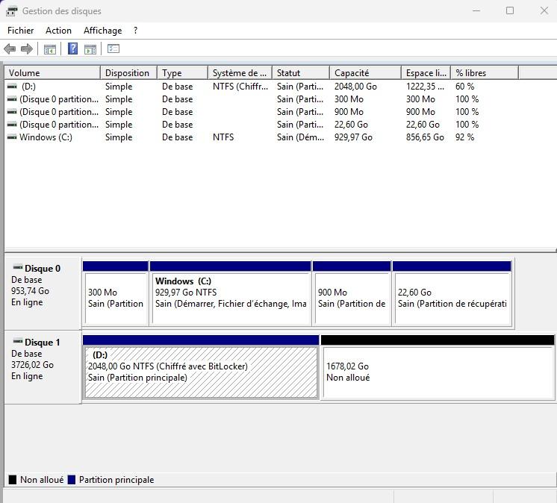This screenshot has width=557, height=503.
Task: Toggle the action pane toolbar icon
Action: click(x=90, y=49)
